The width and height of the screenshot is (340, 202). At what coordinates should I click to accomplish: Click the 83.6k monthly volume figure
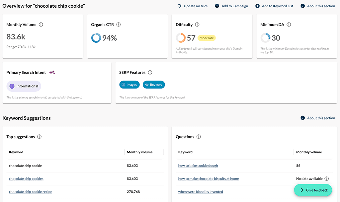pyautogui.click(x=16, y=37)
